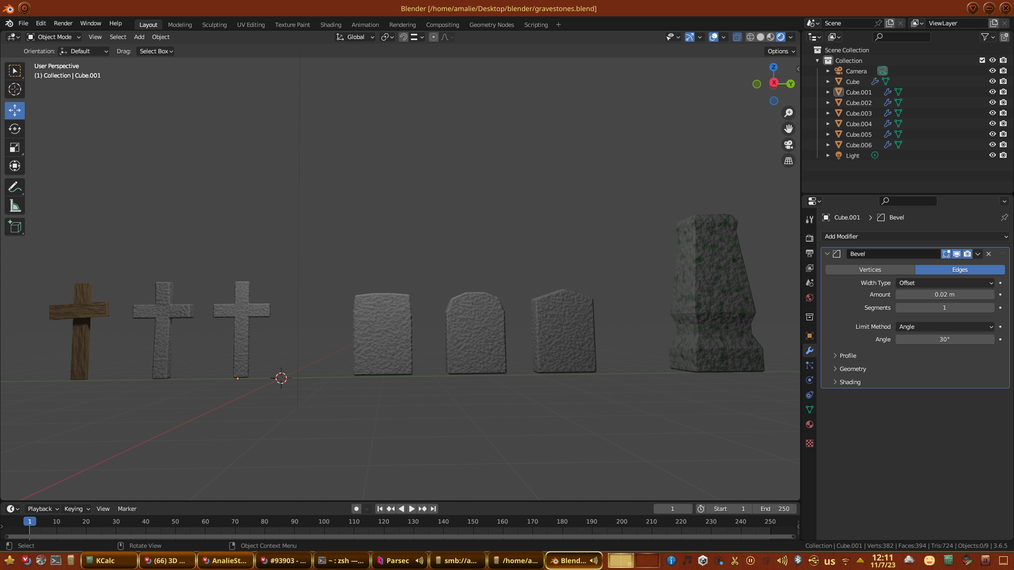
Task: Open the Material properties tab icon
Action: click(x=810, y=424)
